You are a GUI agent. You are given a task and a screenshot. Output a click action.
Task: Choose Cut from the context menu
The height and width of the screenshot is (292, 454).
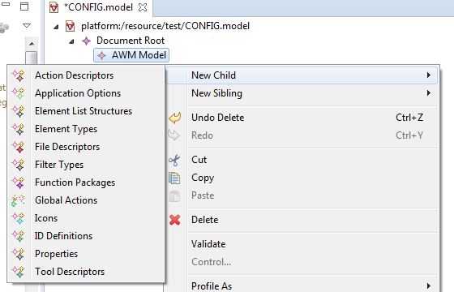tap(302, 160)
